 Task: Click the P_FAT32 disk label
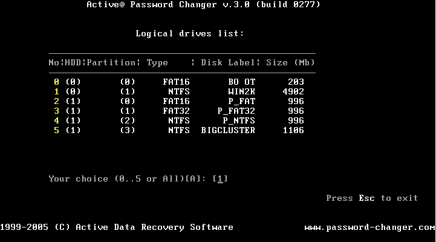236,111
